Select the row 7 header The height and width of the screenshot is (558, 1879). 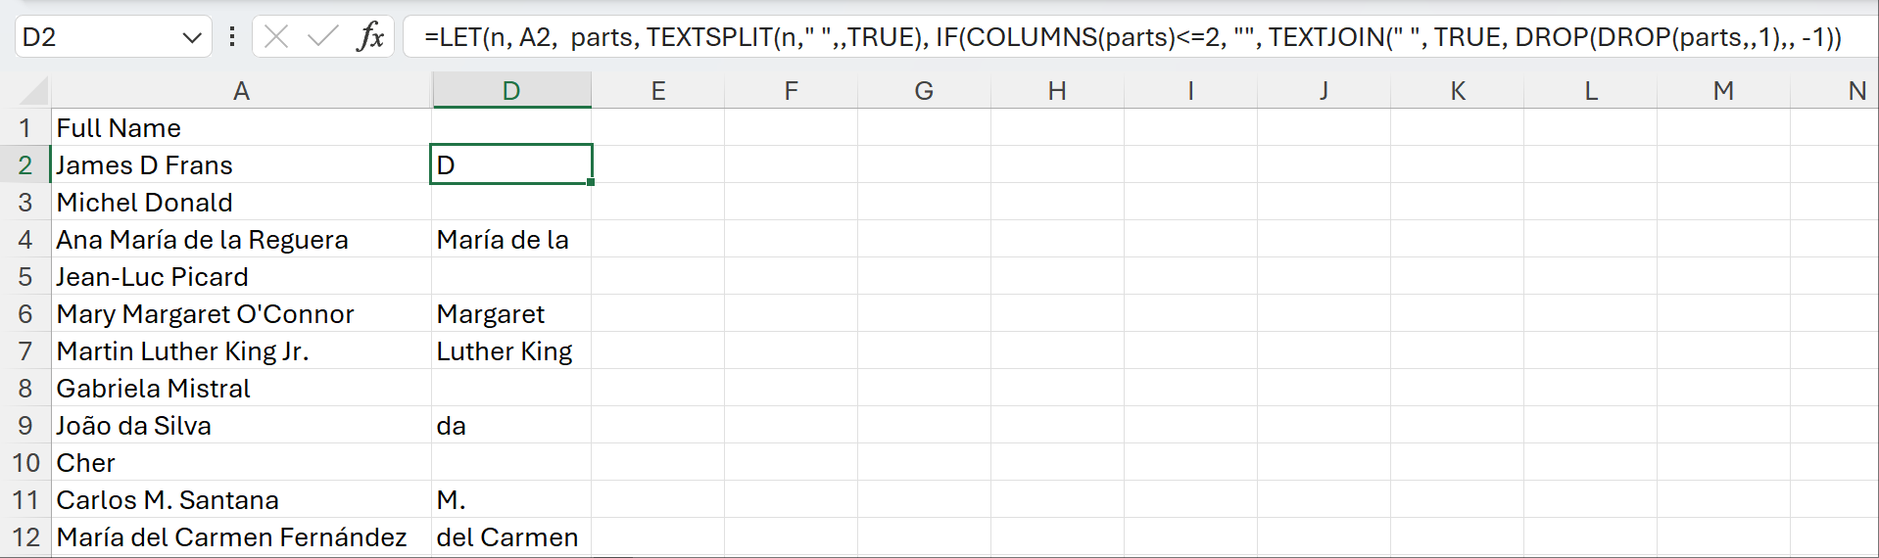coord(25,351)
